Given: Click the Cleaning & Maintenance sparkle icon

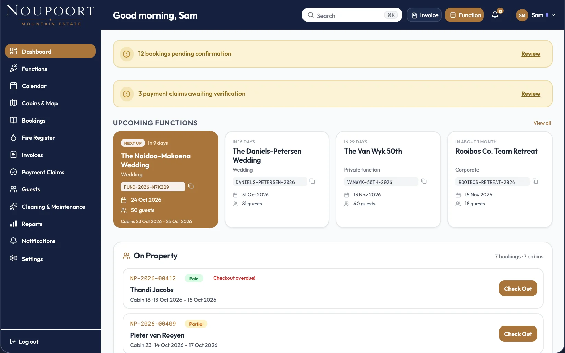Looking at the screenshot, I should pos(13,206).
